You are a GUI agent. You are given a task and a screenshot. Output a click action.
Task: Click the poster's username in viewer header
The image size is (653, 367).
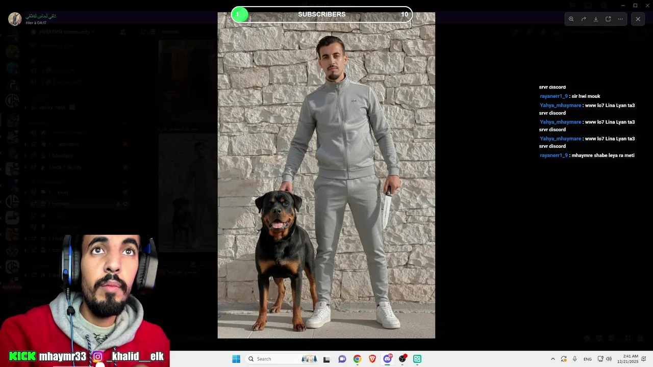(41, 16)
